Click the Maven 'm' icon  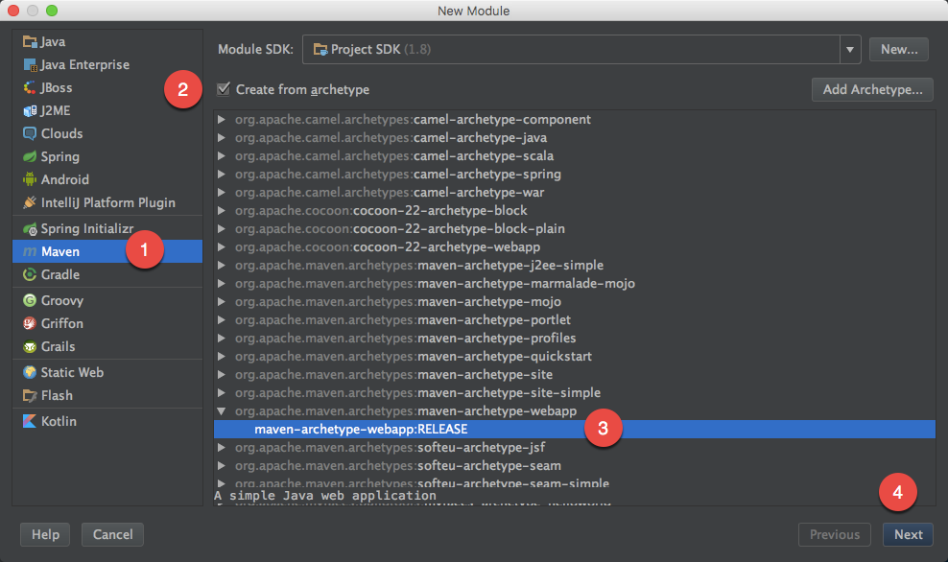(x=30, y=251)
